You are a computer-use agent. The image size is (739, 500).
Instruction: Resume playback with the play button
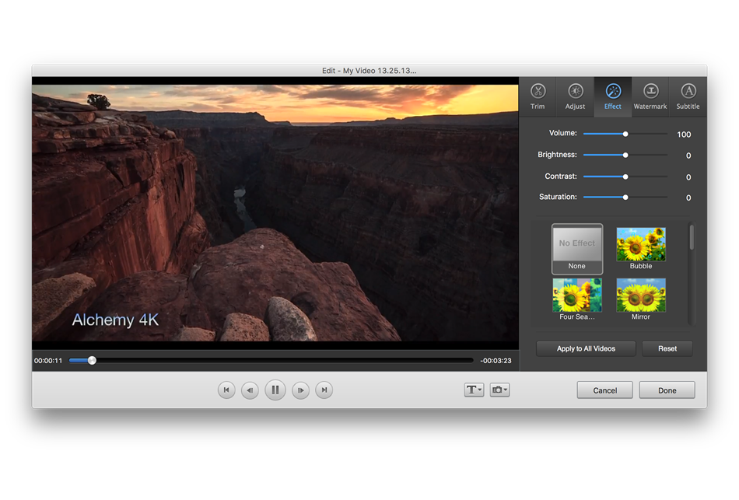pyautogui.click(x=300, y=390)
